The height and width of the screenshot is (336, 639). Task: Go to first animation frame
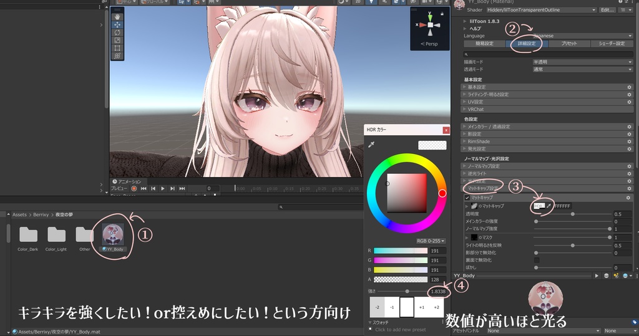pyautogui.click(x=144, y=188)
